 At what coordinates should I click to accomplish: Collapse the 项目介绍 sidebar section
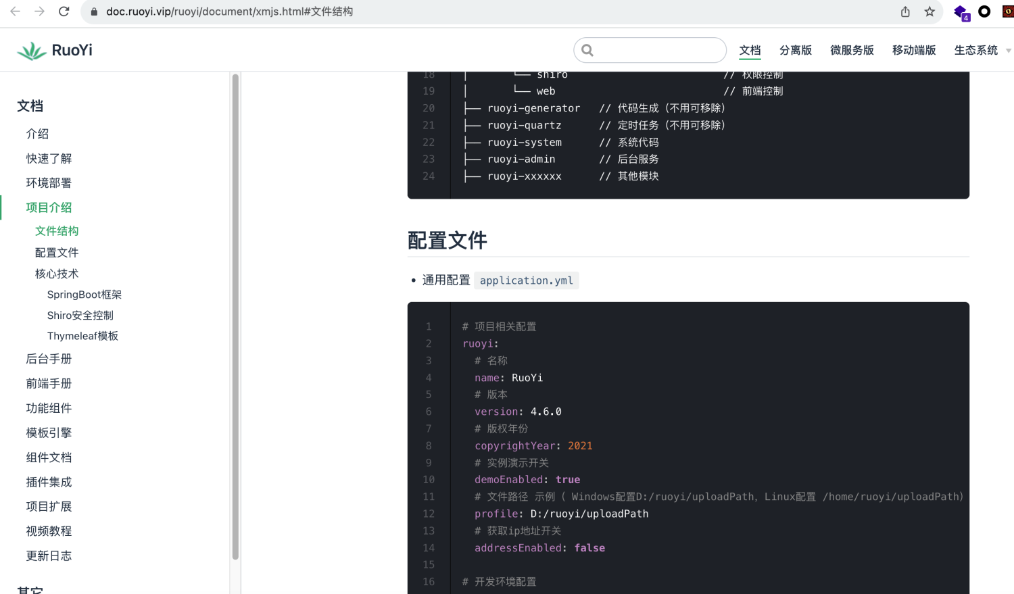[x=49, y=207]
